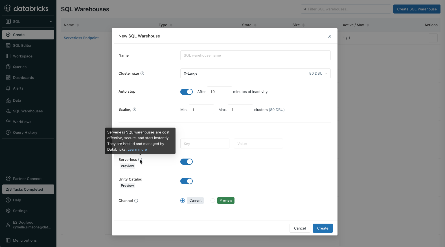Follow the Learn more link in tooltip

tap(137, 150)
